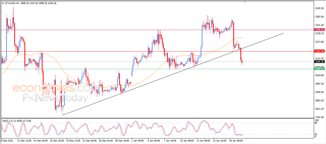Image resolution: width=326 pixels, height=144 pixels.
Task: Click the 14 Dec 04:00 time label
Action: point(41,140)
